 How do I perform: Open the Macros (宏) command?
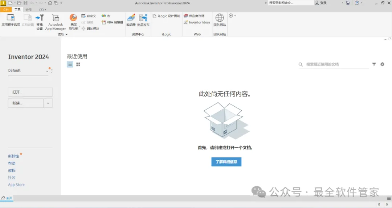106,16
